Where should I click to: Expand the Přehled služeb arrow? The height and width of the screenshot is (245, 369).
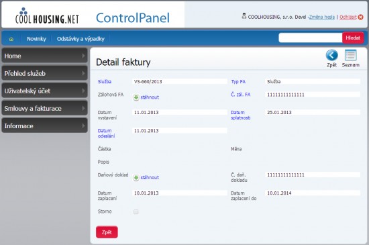coord(83,73)
